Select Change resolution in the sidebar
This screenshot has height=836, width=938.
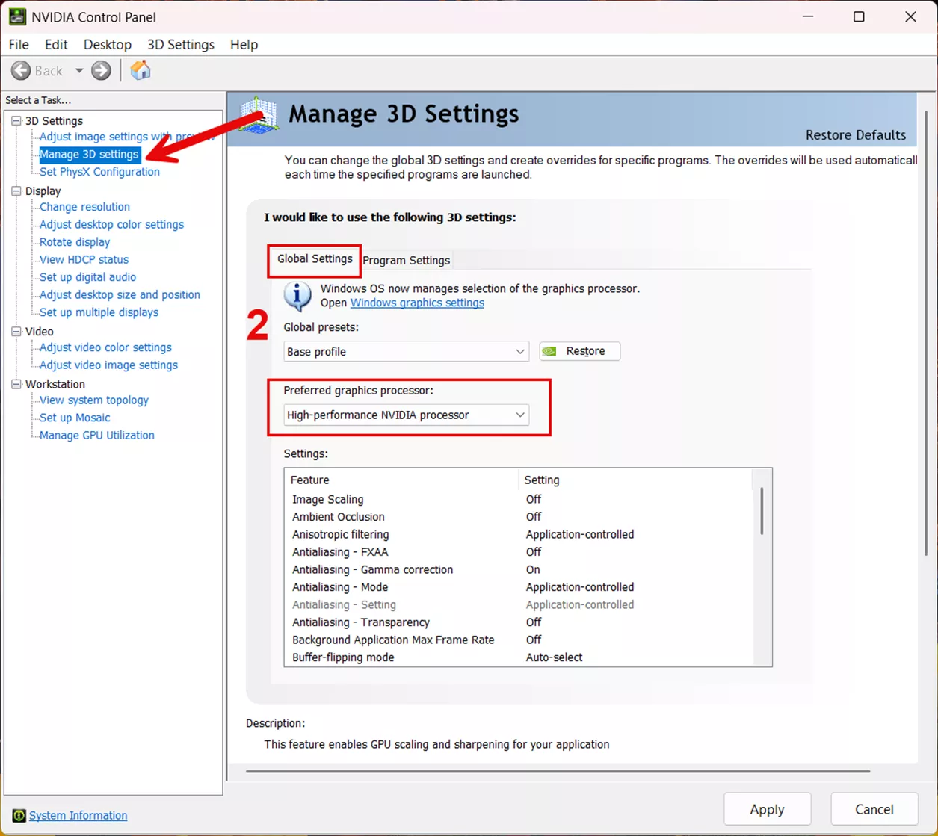click(x=84, y=206)
